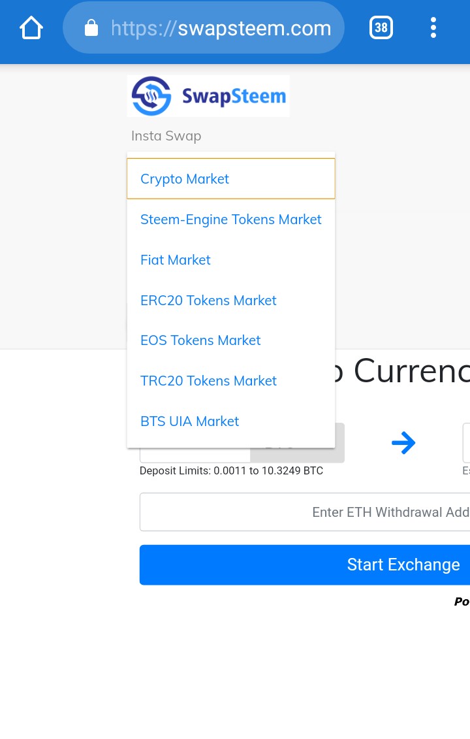
Task: Click the receive amount field beside the arrow
Action: (x=466, y=442)
